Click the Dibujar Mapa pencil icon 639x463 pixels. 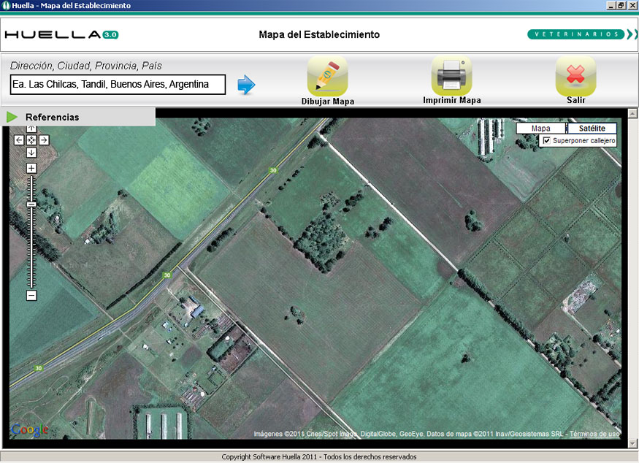pyautogui.click(x=328, y=76)
